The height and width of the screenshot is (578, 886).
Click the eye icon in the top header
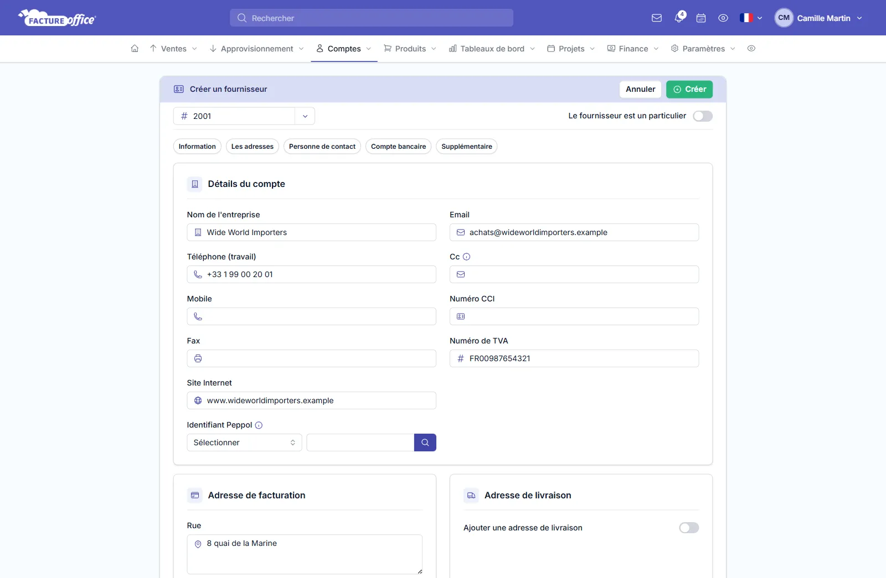(723, 18)
